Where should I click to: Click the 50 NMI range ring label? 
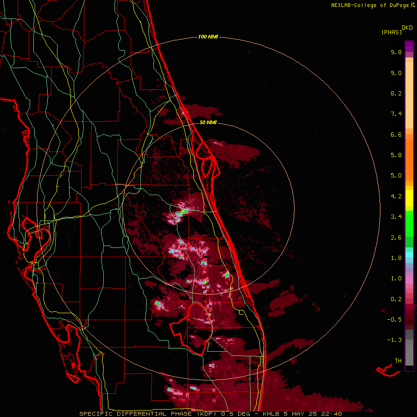(208, 122)
